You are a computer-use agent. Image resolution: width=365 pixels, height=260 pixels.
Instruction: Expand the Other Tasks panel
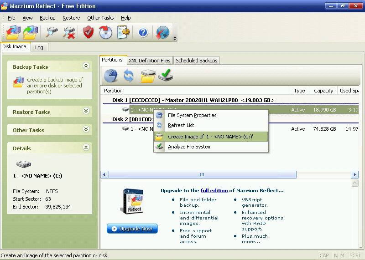86,129
